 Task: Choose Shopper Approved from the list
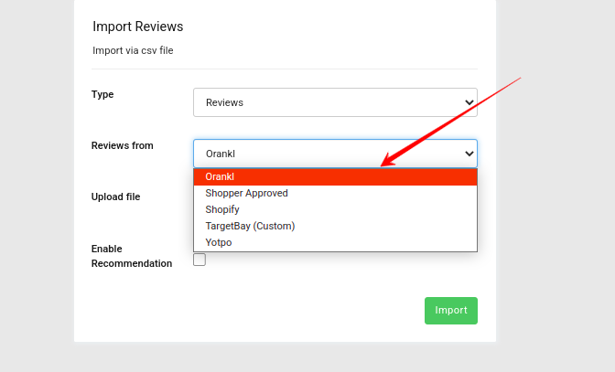(x=335, y=194)
